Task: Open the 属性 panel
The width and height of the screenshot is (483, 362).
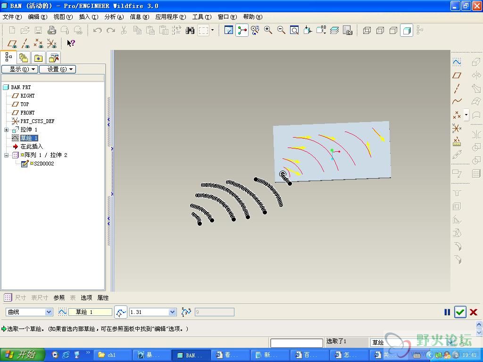Action: point(103,298)
